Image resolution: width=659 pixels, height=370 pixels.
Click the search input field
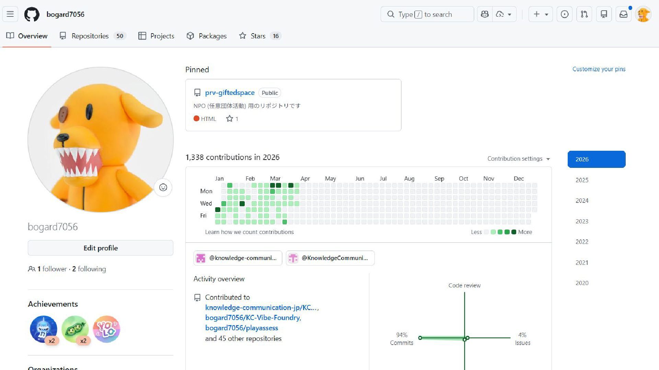tap(427, 14)
